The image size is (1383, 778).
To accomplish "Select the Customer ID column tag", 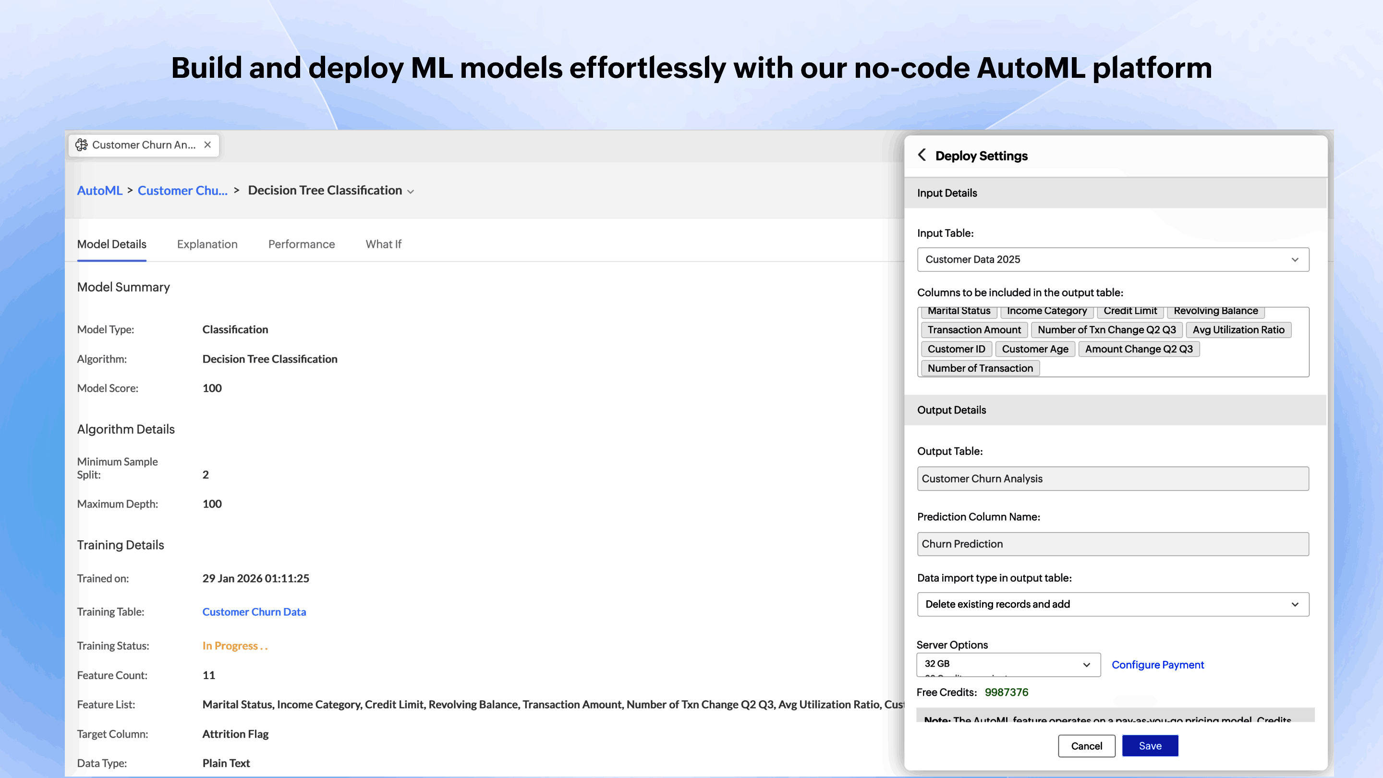I will [956, 349].
